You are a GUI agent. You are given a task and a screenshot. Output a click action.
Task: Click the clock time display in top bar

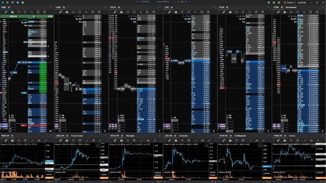pos(302,3)
